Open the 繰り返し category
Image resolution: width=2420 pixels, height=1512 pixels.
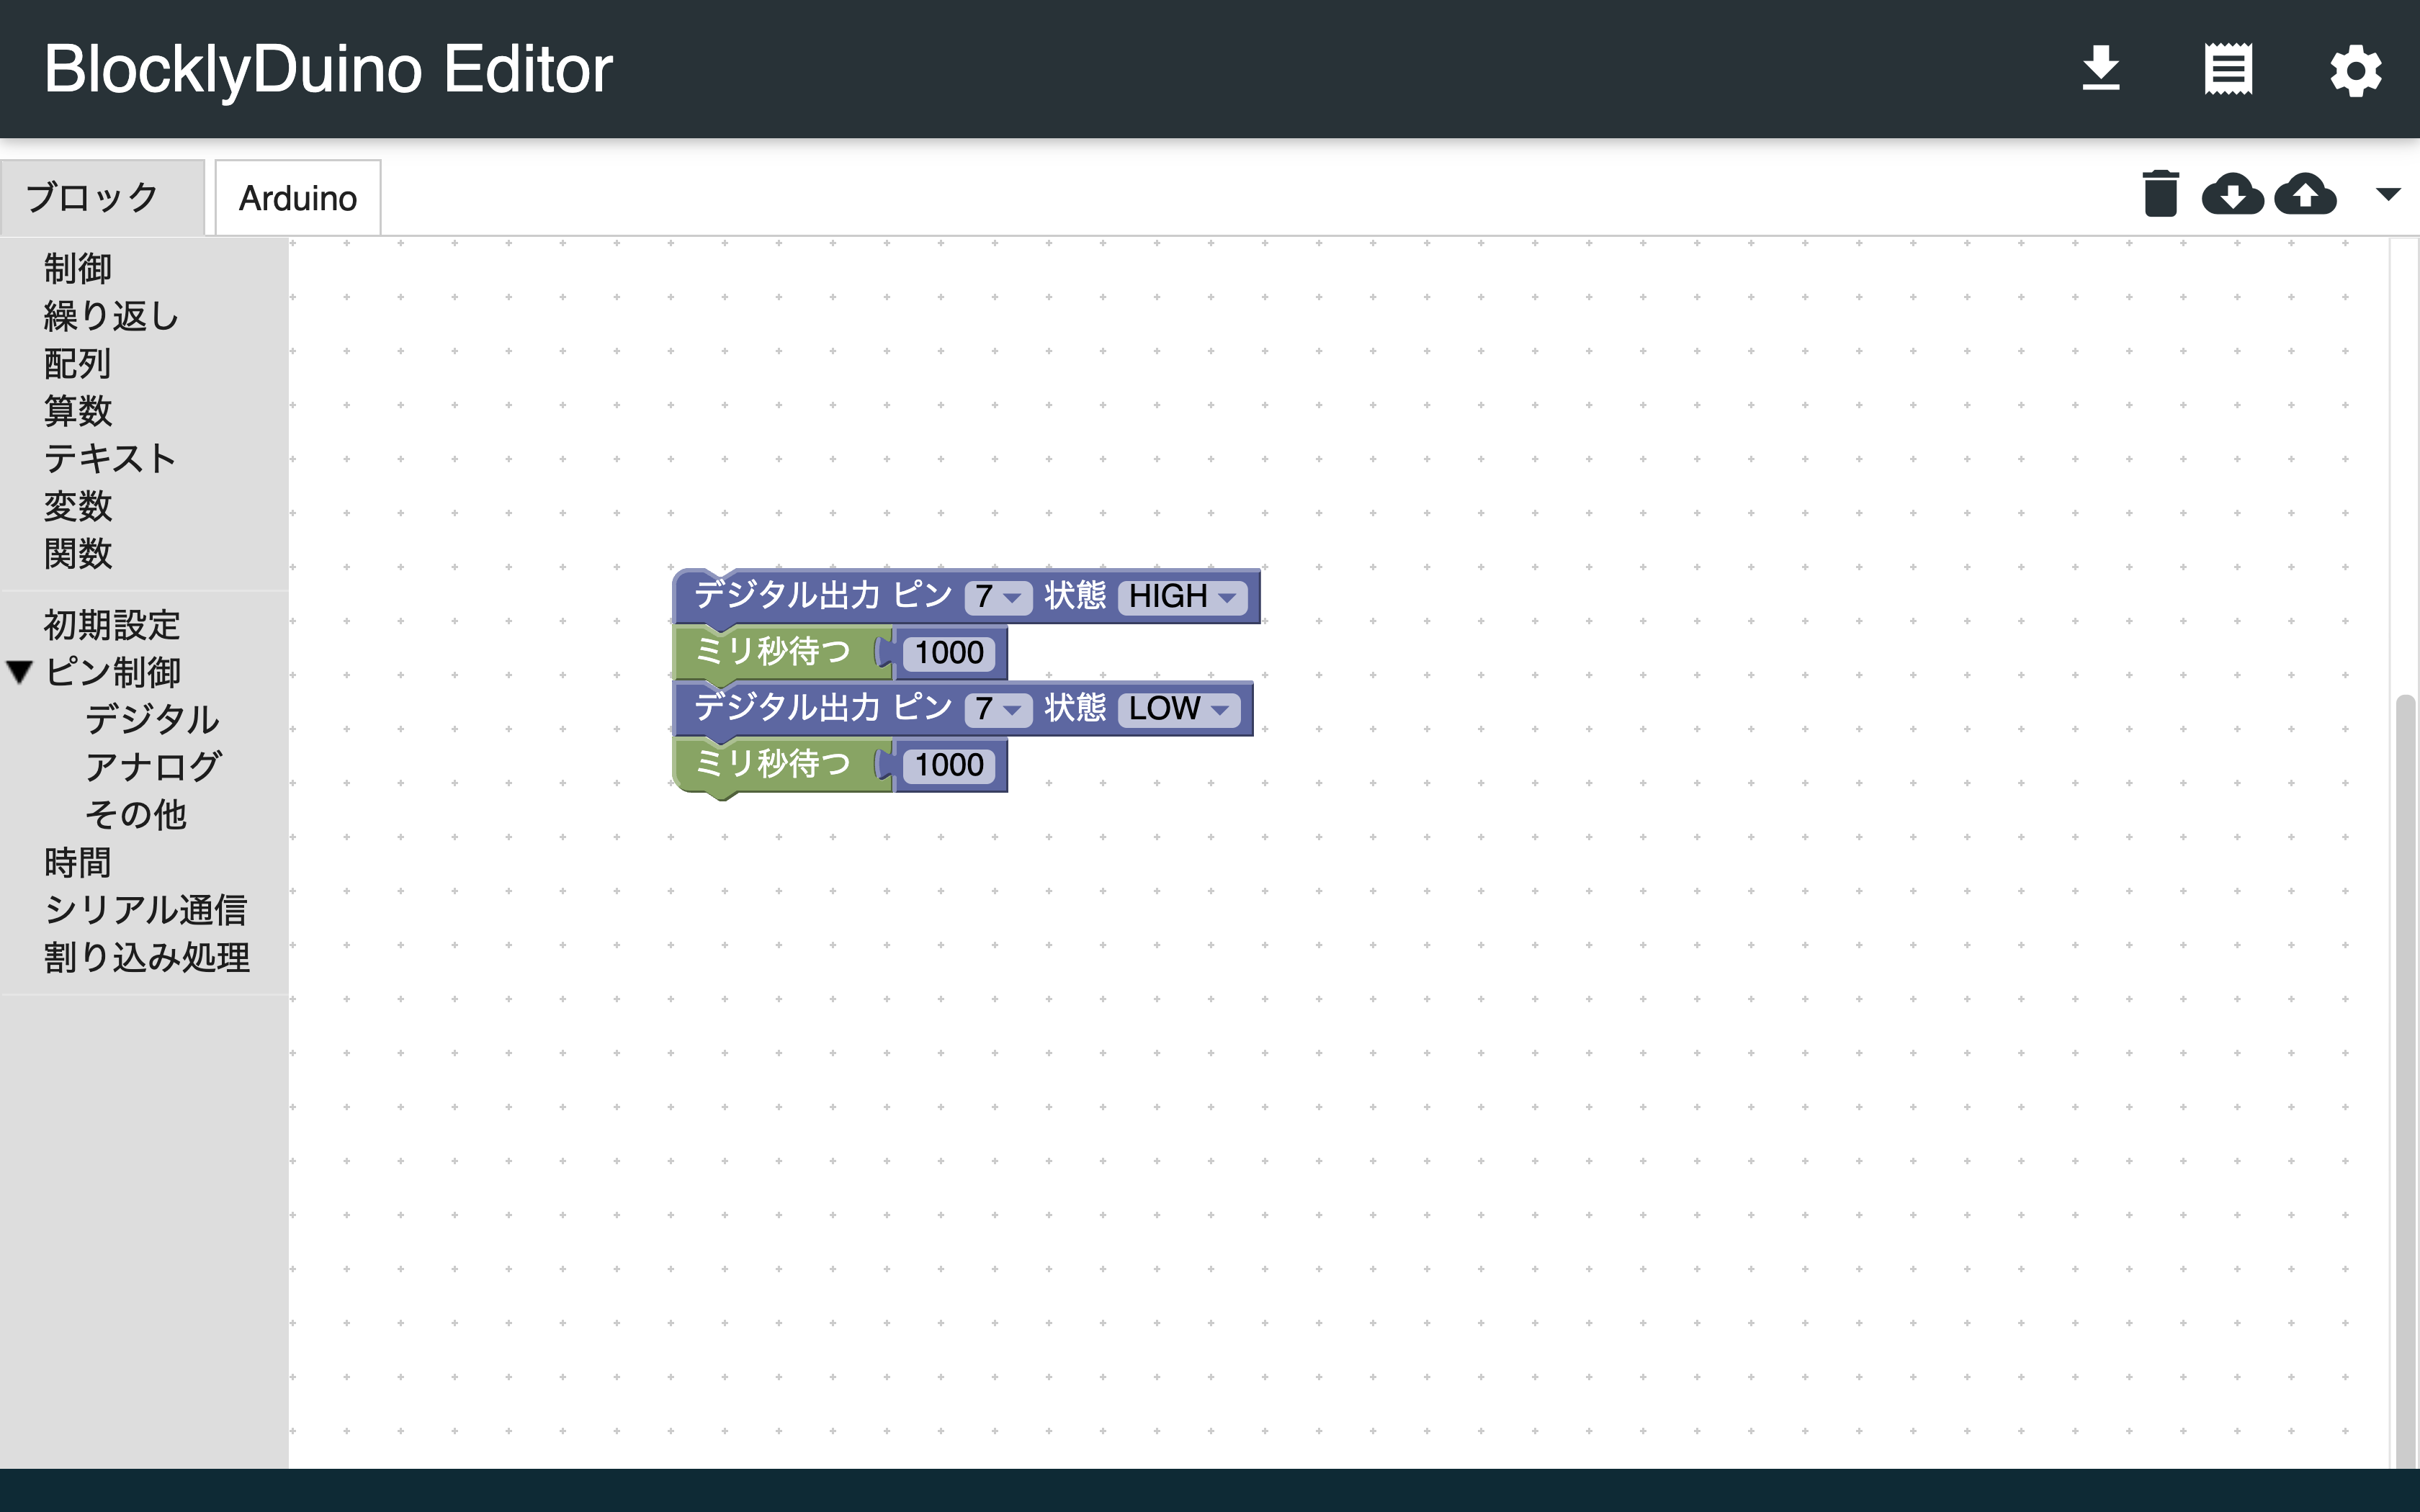click(x=111, y=316)
